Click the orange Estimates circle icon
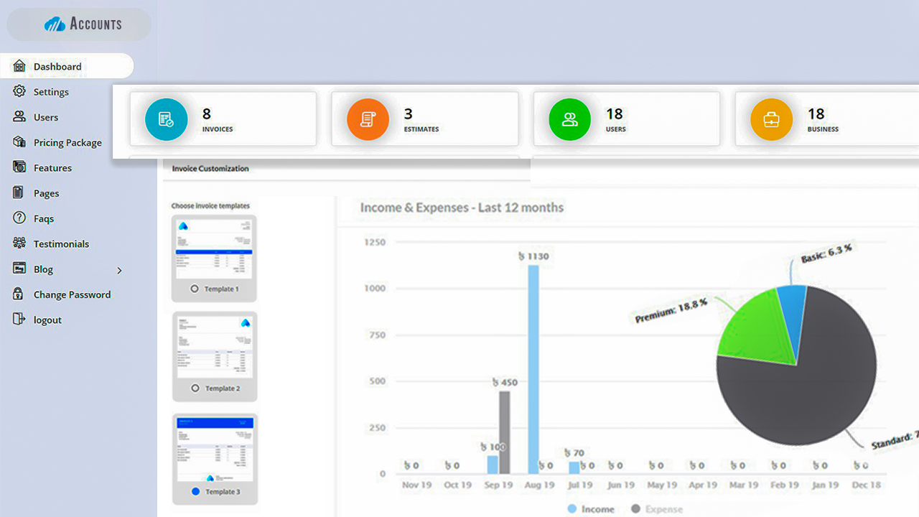This screenshot has height=517, width=919. [x=368, y=119]
